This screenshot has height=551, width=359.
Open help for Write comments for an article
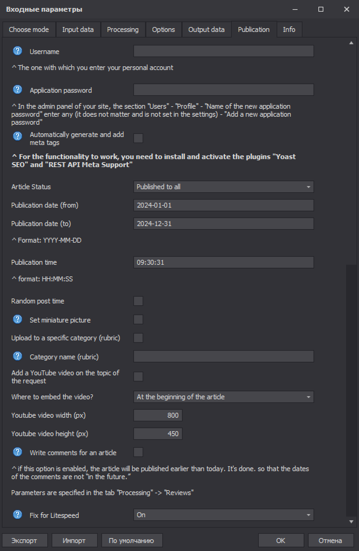tap(18, 452)
